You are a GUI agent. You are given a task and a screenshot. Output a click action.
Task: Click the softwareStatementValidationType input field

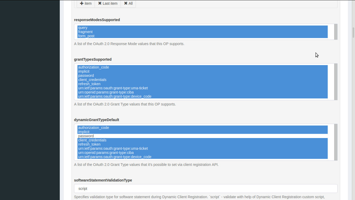click(206, 189)
